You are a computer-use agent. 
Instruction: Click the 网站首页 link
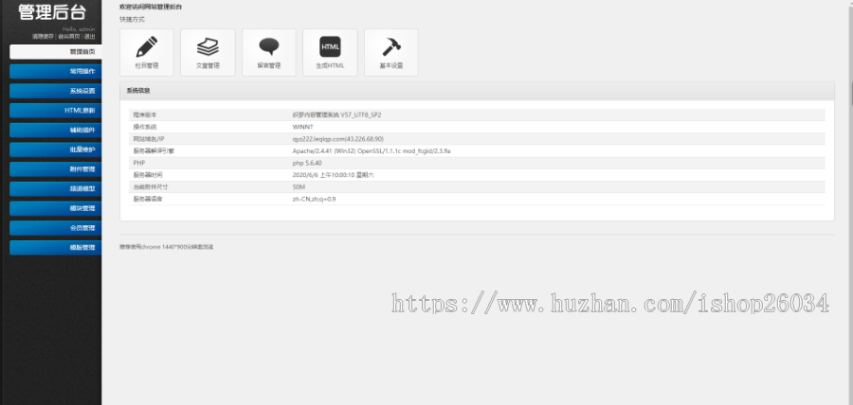tap(69, 36)
